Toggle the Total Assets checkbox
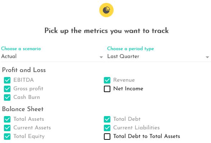This screenshot has width=211, height=143. (x=7, y=119)
